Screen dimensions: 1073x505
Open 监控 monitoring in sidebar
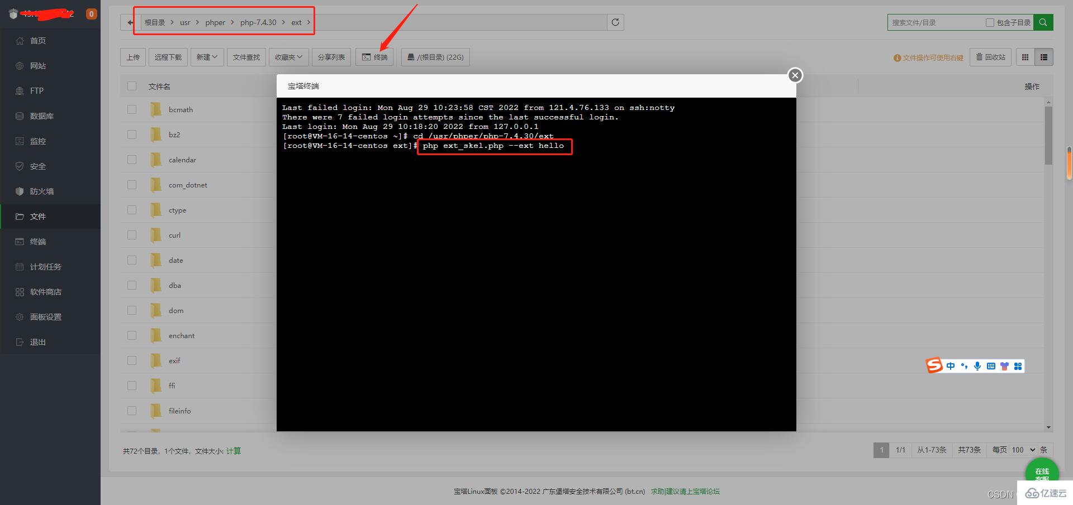38,141
